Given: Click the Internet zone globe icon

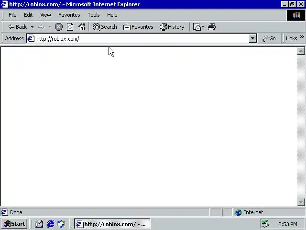Looking at the screenshot, I should pyautogui.click(x=238, y=212).
